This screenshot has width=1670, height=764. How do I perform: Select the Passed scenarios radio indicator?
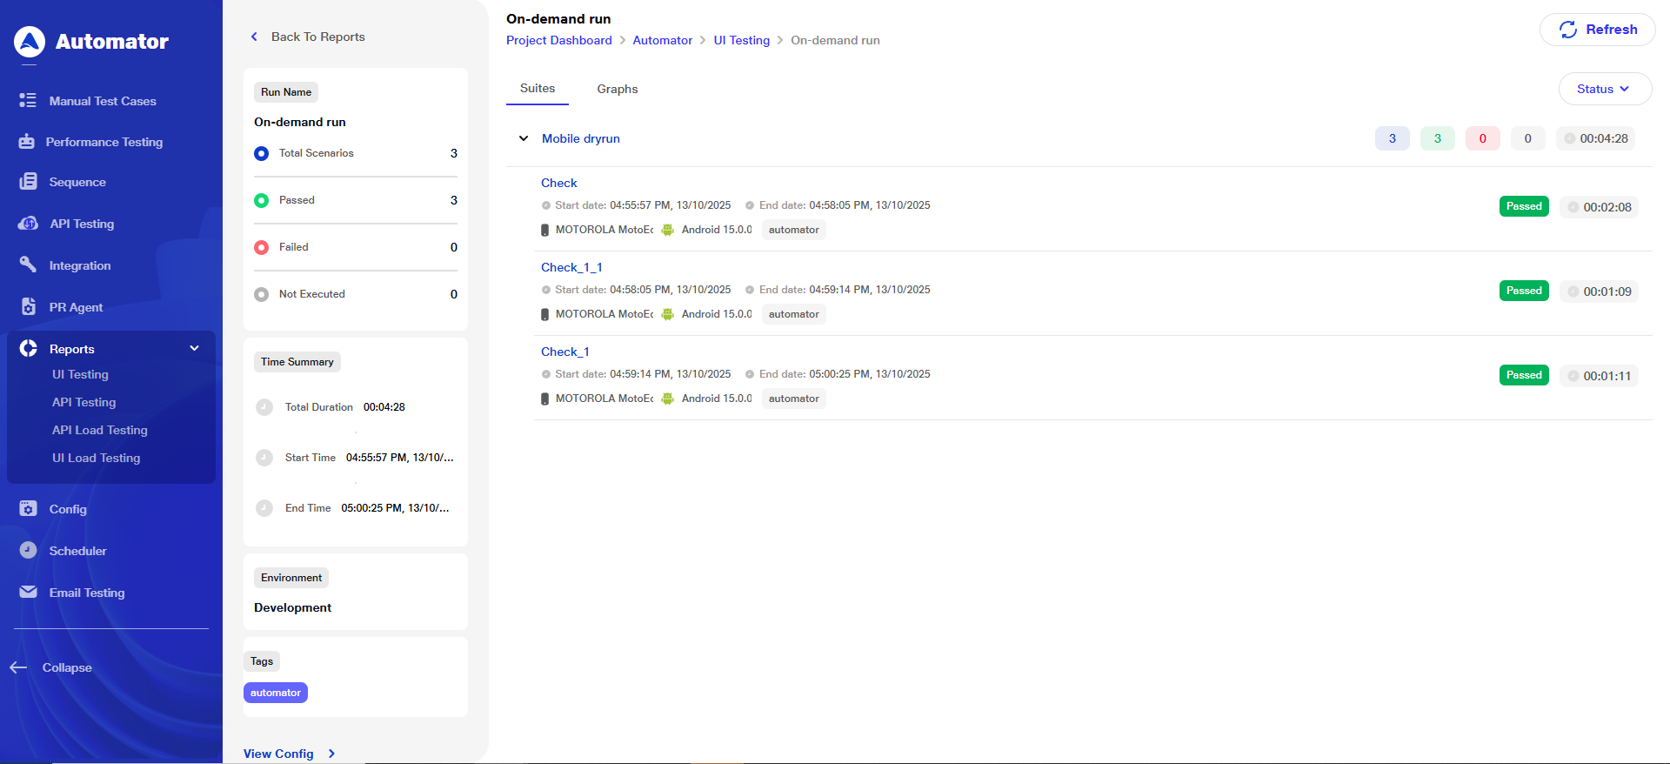261,200
